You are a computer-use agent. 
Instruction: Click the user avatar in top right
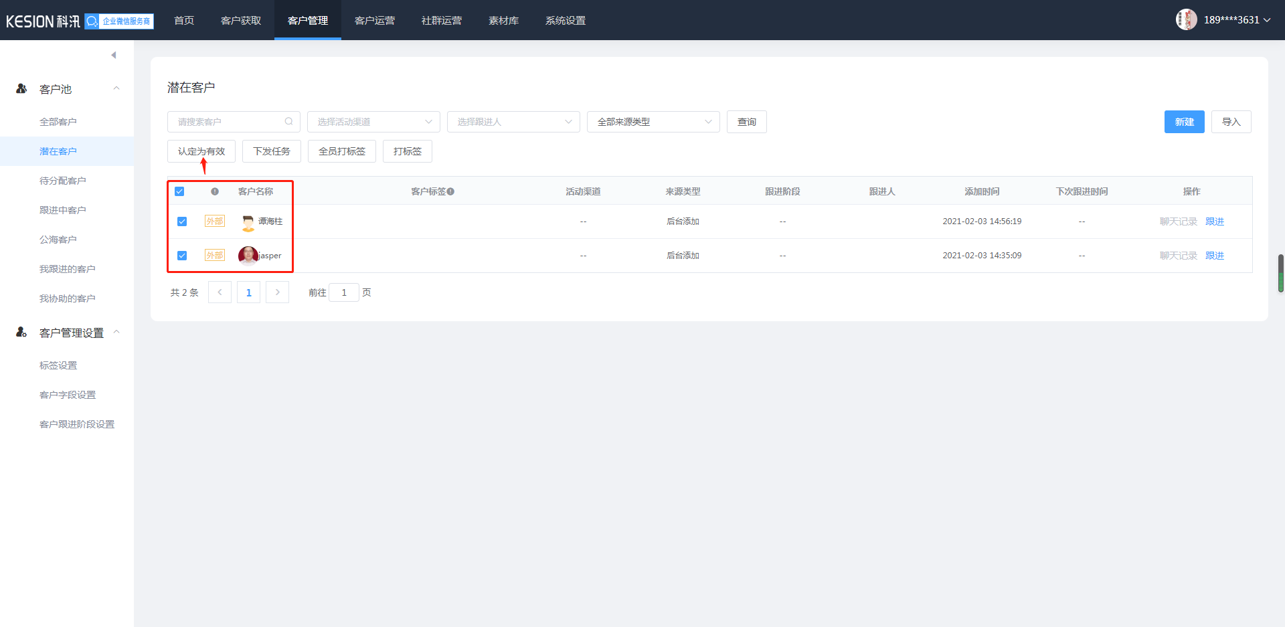point(1186,19)
